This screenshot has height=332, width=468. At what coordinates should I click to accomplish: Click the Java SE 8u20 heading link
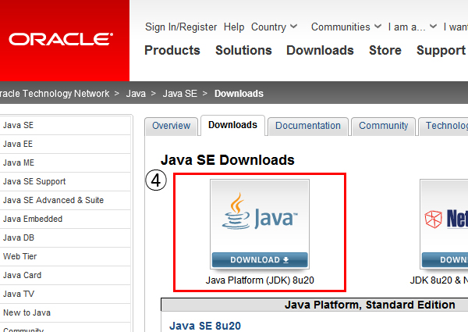coord(205,326)
